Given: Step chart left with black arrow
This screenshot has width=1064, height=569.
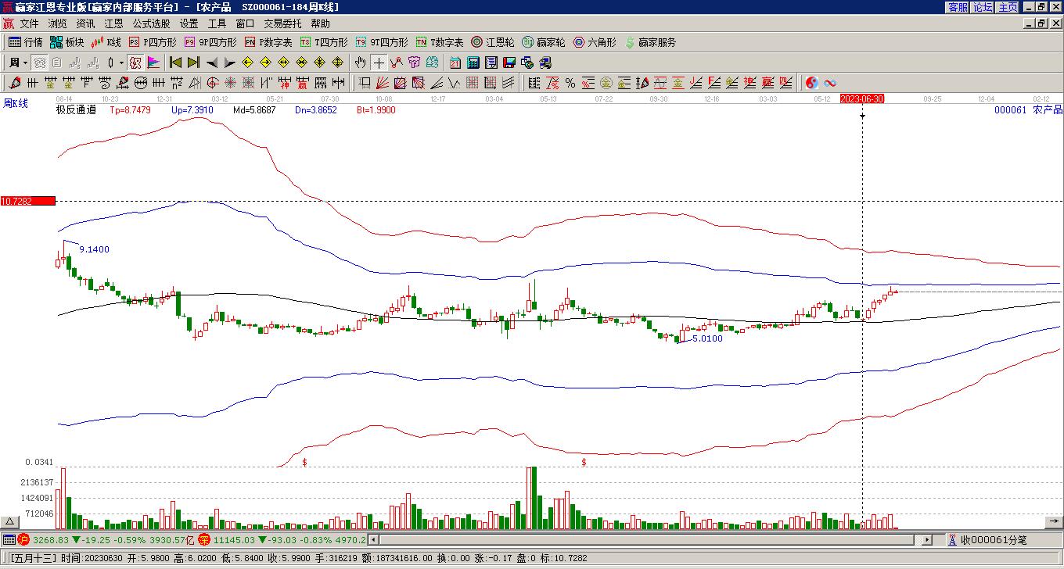Looking at the screenshot, I should click(211, 63).
